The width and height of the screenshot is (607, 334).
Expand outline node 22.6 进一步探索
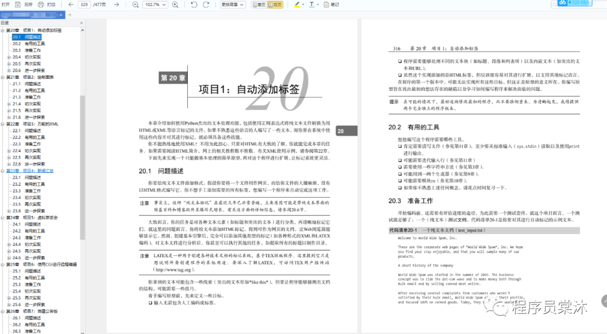point(9,164)
